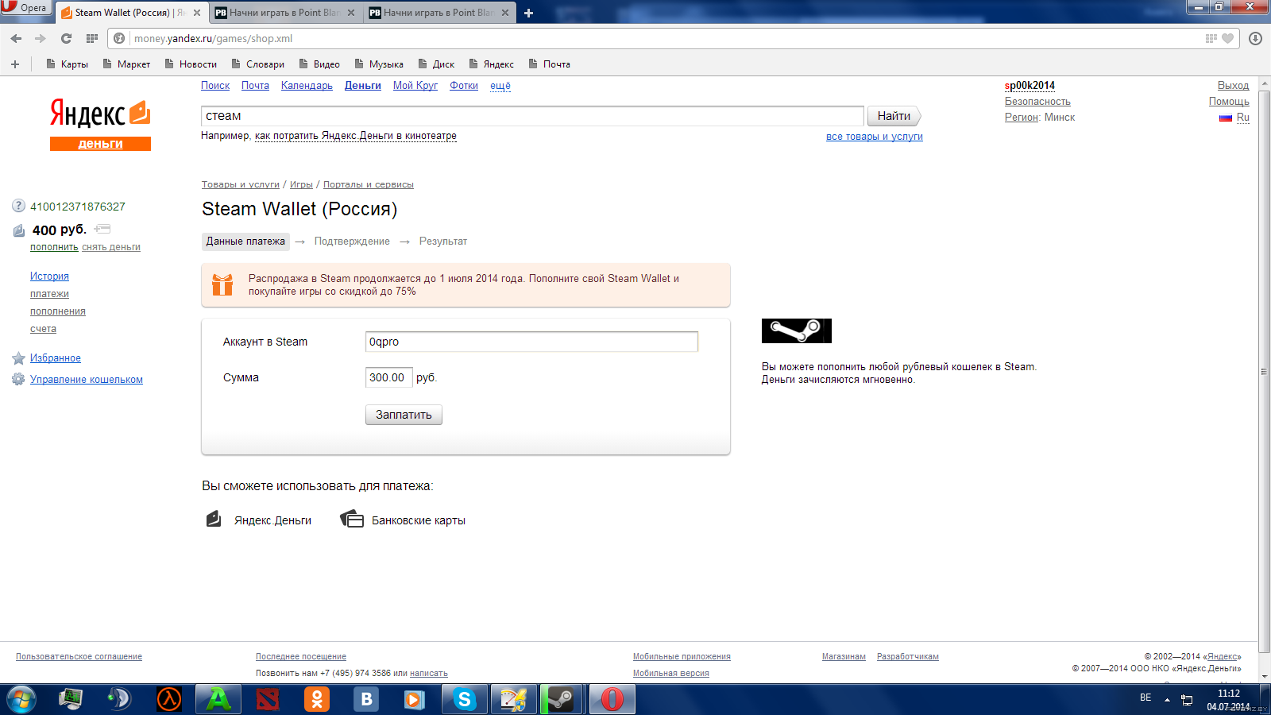Open the Маркет bookmark
The image size is (1271, 715).
[126, 64]
